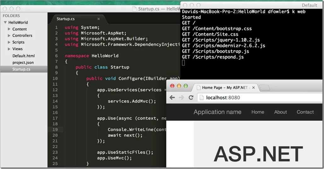This screenshot has width=324, height=169.
Task: Click the browser back arrow
Action: click(x=172, y=98)
